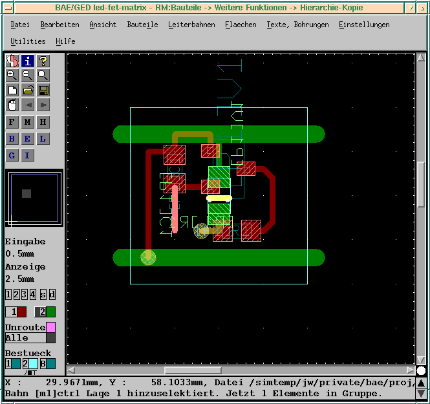Open the Bauteile menu

142,25
